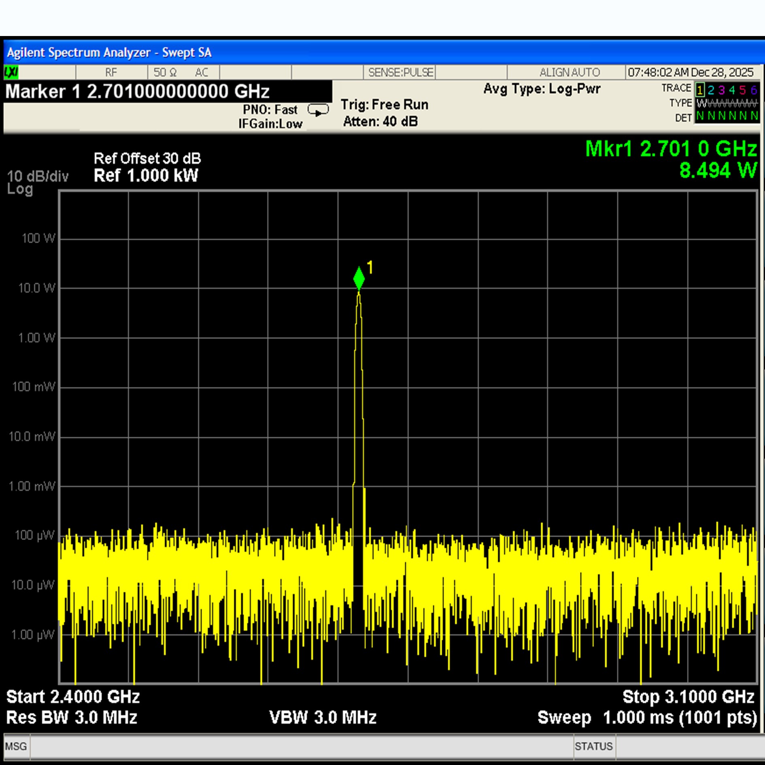Click the 1.00 mW axis label
The height and width of the screenshot is (765, 765).
pos(32,486)
